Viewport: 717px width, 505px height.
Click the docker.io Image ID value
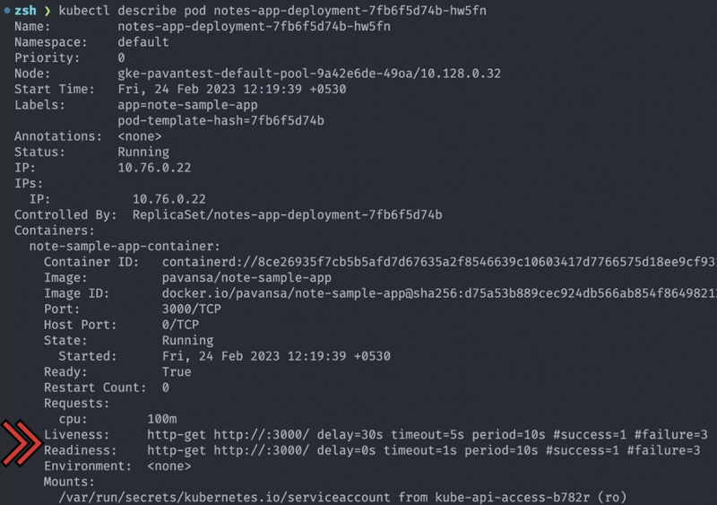tap(439, 293)
